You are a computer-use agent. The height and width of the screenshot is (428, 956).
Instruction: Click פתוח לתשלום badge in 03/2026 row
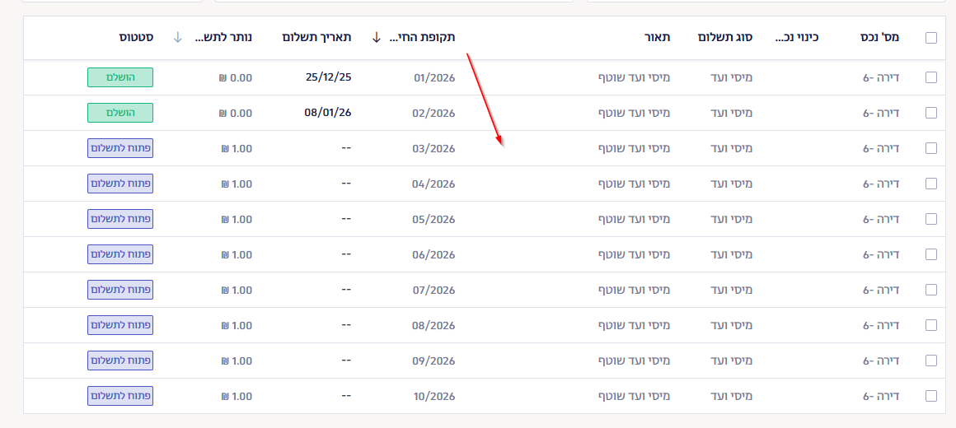pos(120,148)
